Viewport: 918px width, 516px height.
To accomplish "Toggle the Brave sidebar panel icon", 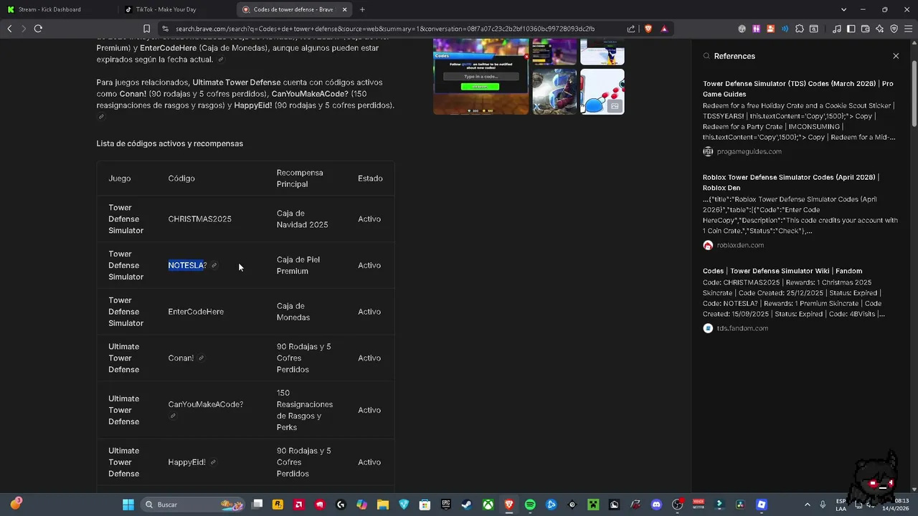I will coord(851,29).
